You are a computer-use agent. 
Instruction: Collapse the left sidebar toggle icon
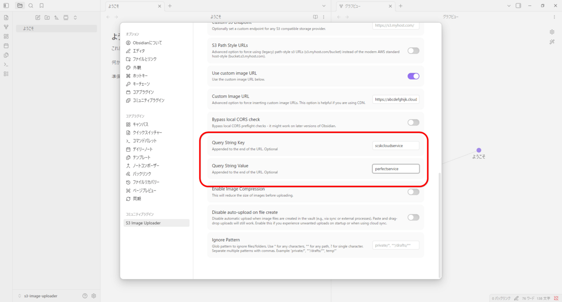6,6
